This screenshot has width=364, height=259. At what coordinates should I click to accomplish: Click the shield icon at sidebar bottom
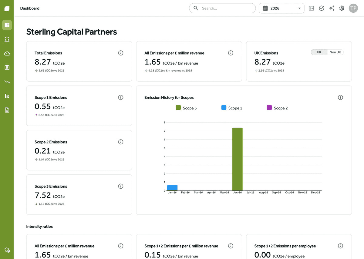[7, 250]
